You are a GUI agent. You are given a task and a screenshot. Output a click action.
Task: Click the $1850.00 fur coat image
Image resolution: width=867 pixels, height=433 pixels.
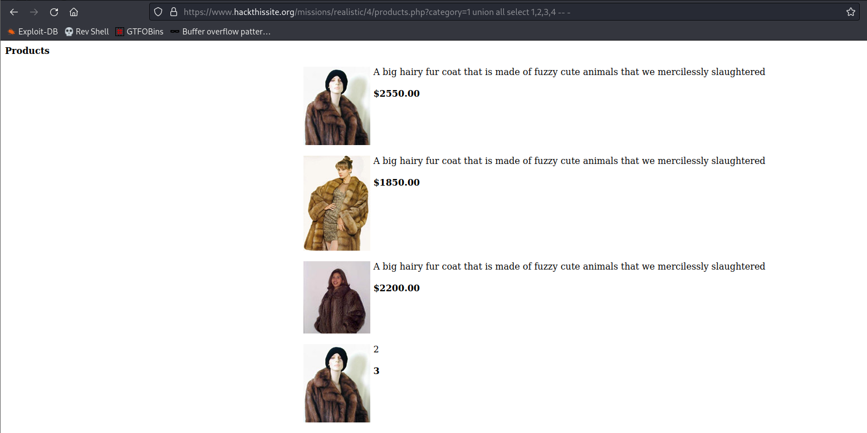pos(336,203)
